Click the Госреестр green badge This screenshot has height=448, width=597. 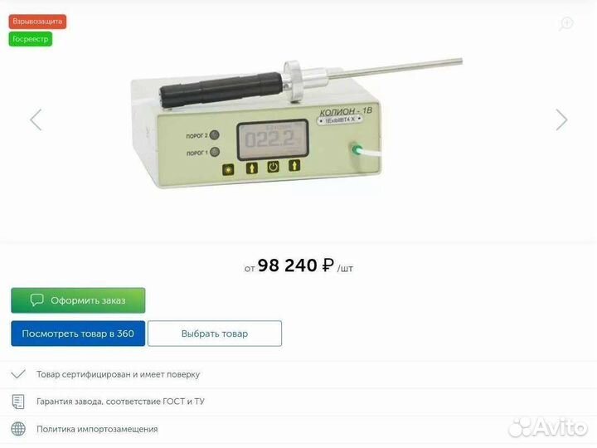(x=31, y=39)
